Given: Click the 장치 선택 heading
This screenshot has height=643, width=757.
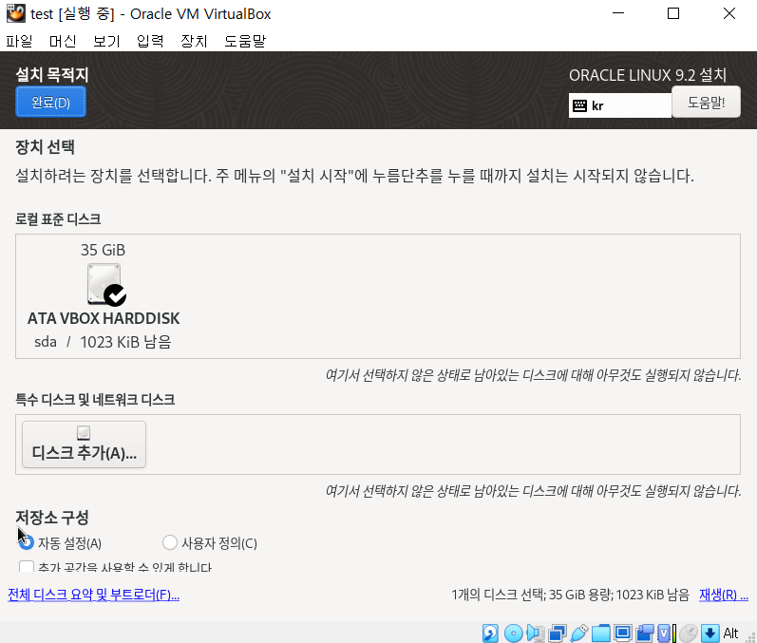Looking at the screenshot, I should coord(45,147).
